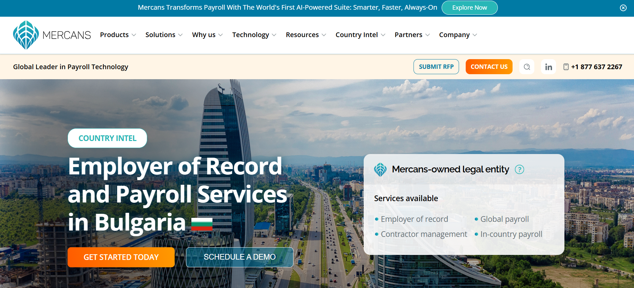Expand the Products chevron

[x=134, y=35]
